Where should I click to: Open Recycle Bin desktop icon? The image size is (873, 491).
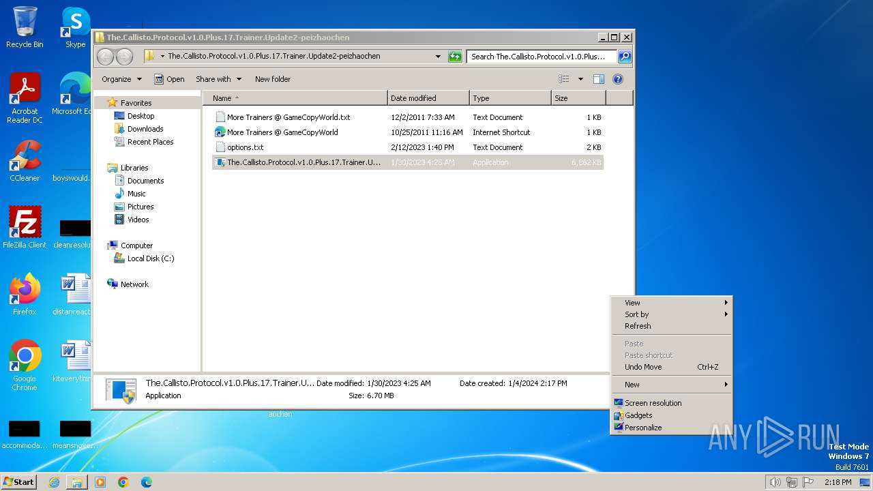[x=25, y=27]
